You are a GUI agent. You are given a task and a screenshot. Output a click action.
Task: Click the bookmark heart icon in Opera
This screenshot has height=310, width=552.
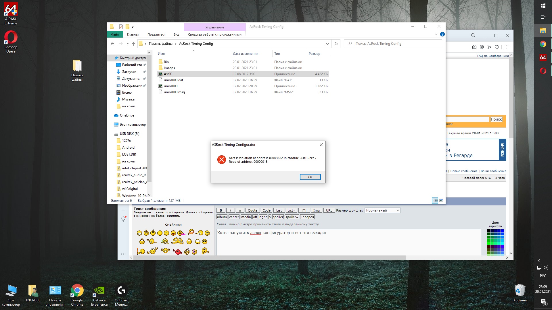point(497,47)
